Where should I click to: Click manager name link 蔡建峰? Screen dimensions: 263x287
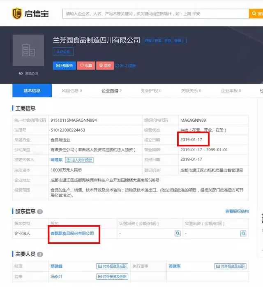[57, 266]
